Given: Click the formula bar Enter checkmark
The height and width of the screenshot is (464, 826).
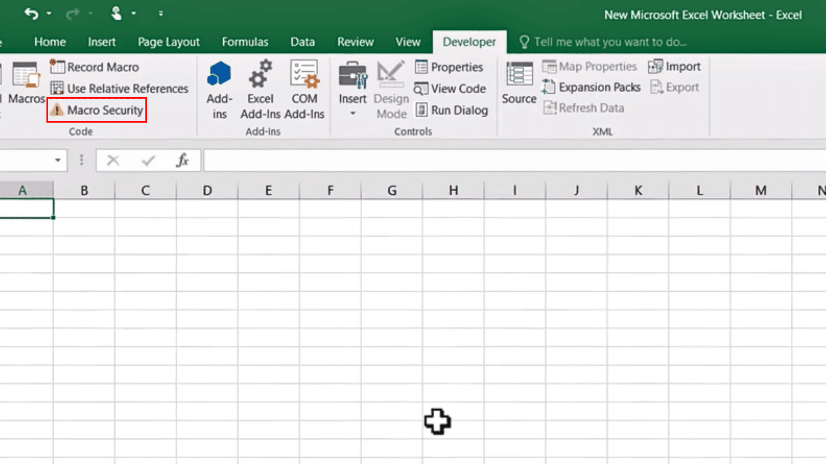Looking at the screenshot, I should tap(148, 161).
